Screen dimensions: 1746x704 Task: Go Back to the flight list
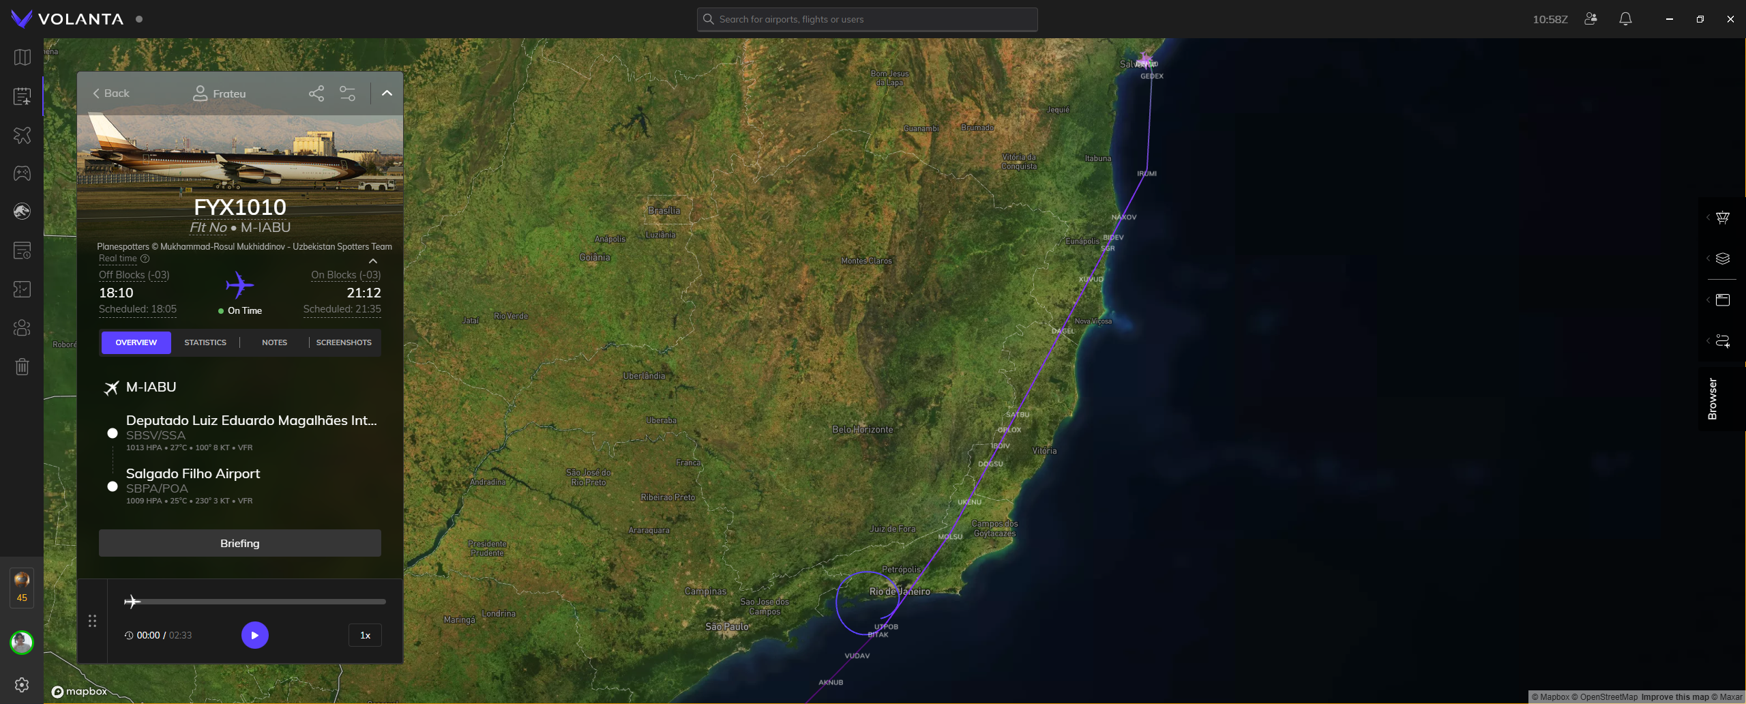point(111,93)
